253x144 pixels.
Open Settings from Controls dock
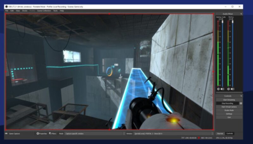pyautogui.click(x=229, y=114)
